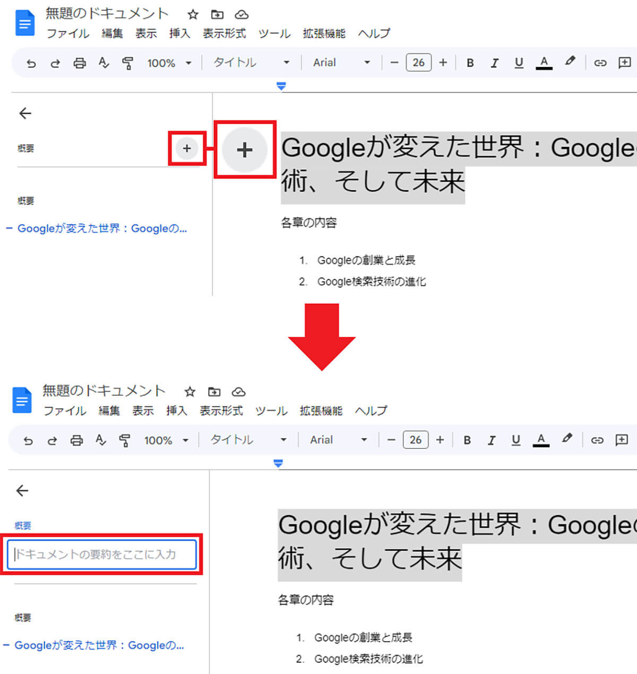Toggle italic in the lower screenshot toolbar
Screen dimensions: 637x674
pos(492,440)
